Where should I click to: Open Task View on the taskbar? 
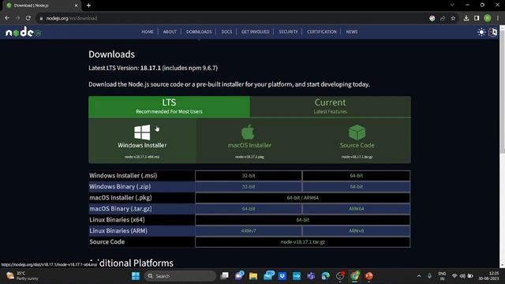pos(224,276)
